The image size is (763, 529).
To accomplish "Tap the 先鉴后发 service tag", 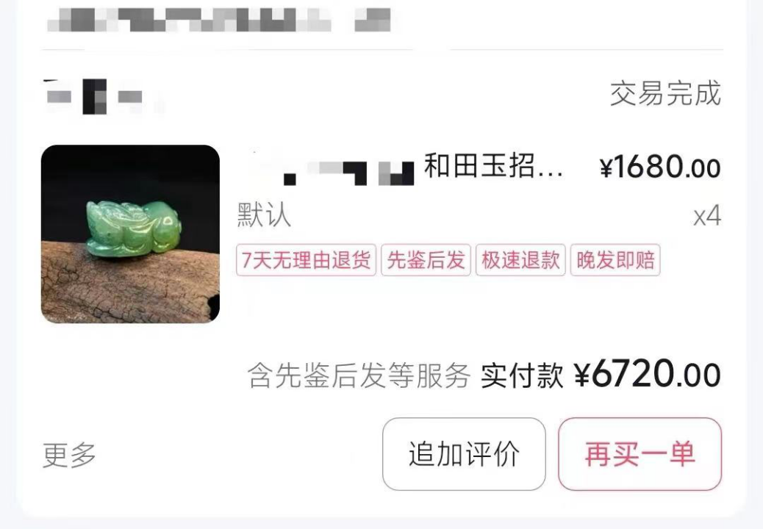I will [426, 260].
